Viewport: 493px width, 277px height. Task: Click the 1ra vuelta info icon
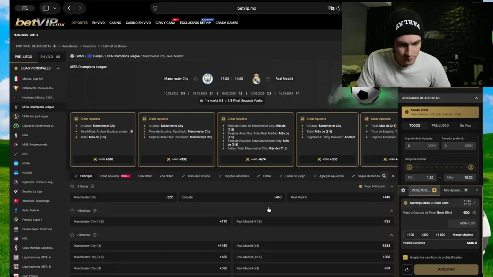tap(201, 101)
